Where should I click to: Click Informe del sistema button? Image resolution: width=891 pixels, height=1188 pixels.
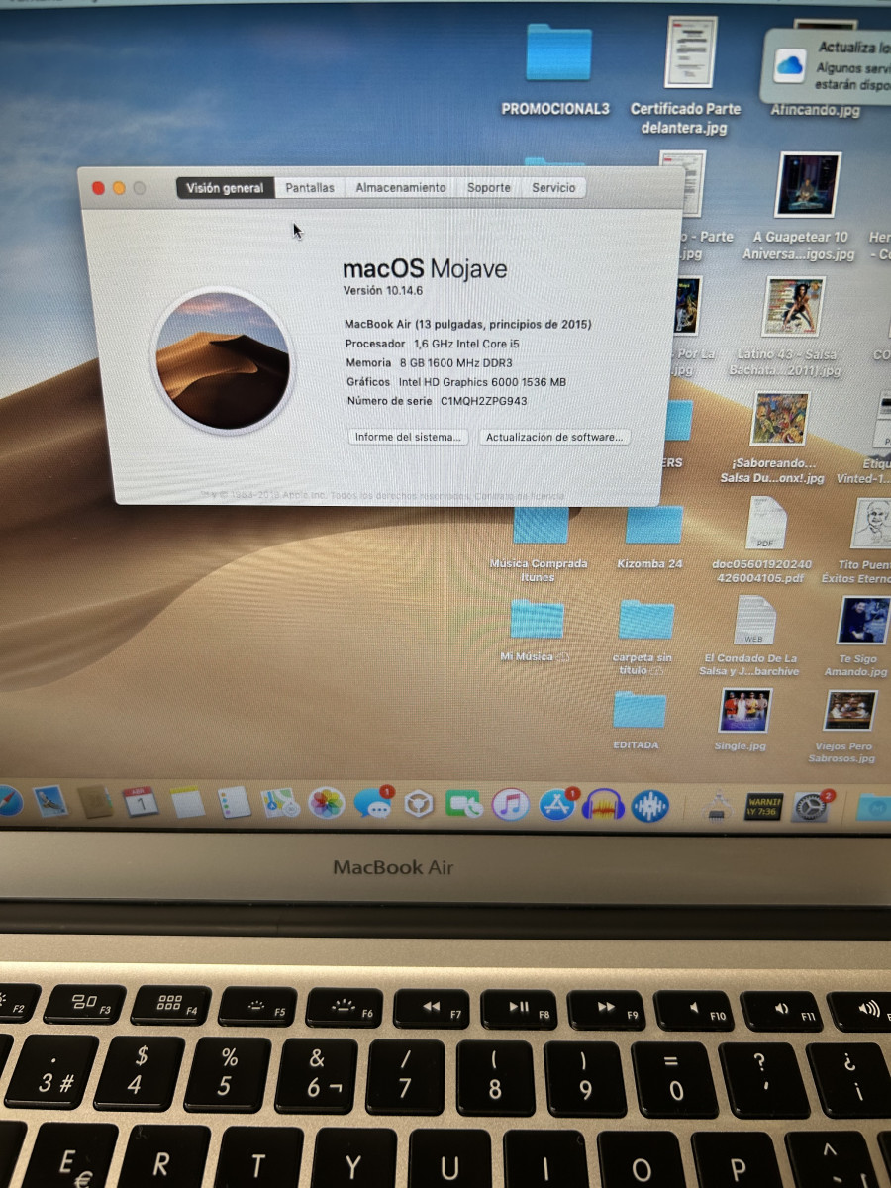[409, 437]
